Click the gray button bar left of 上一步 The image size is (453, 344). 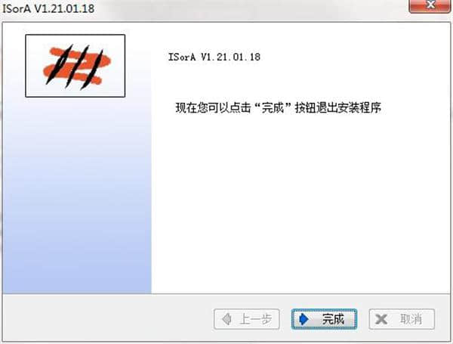[x=107, y=318]
